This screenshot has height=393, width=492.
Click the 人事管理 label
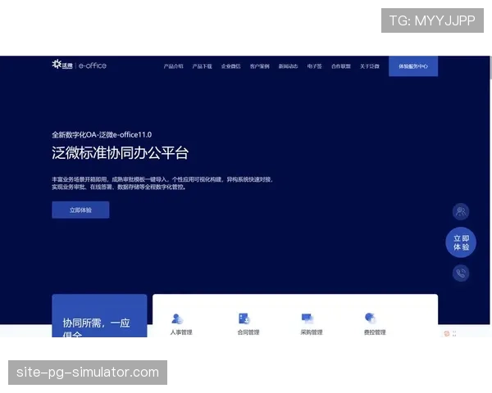pyautogui.click(x=181, y=332)
